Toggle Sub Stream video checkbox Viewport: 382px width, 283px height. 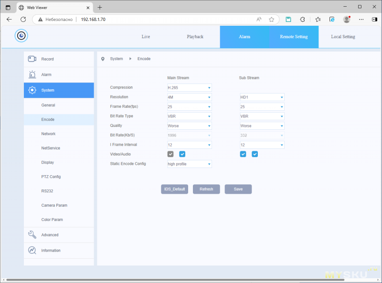coord(243,154)
